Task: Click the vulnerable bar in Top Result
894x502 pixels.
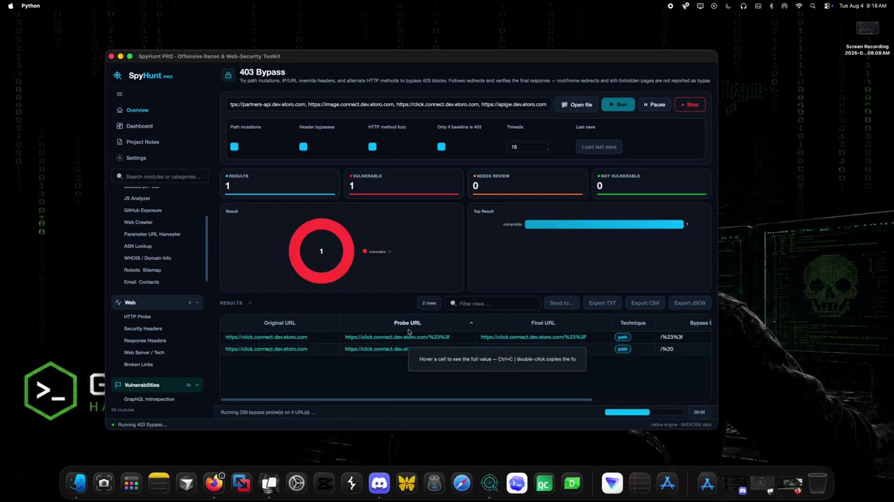Action: (604, 224)
